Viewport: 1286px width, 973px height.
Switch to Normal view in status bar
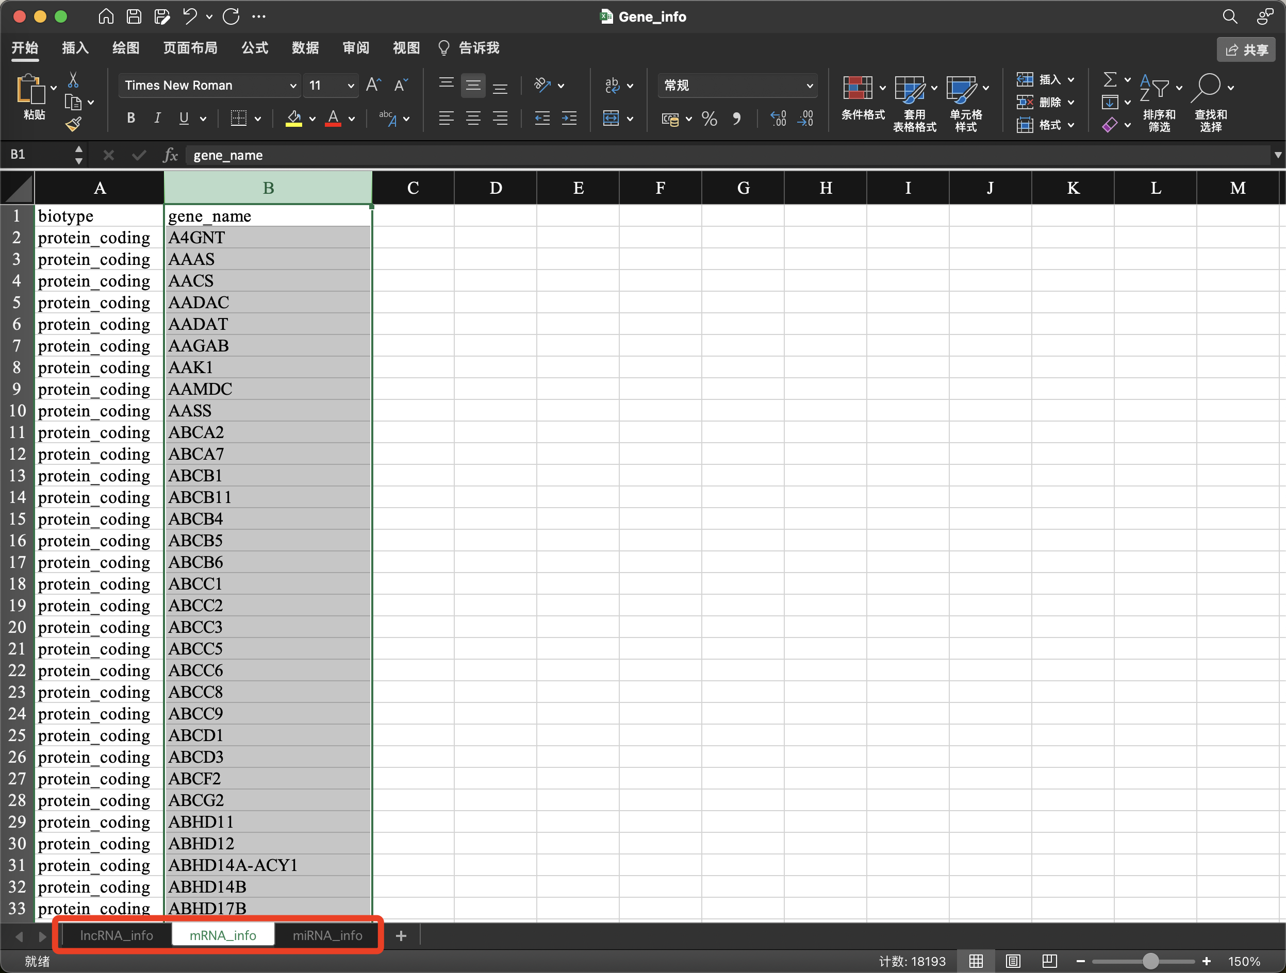[x=976, y=961]
